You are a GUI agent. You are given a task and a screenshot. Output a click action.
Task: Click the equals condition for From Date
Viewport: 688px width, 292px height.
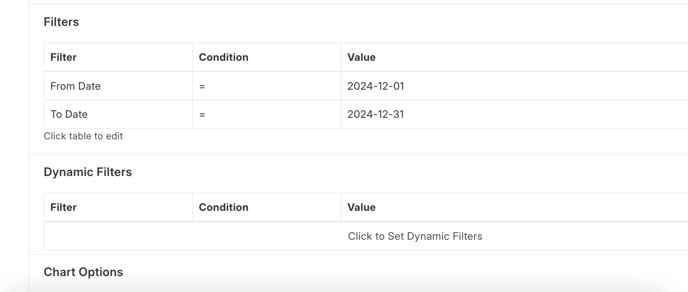point(202,86)
